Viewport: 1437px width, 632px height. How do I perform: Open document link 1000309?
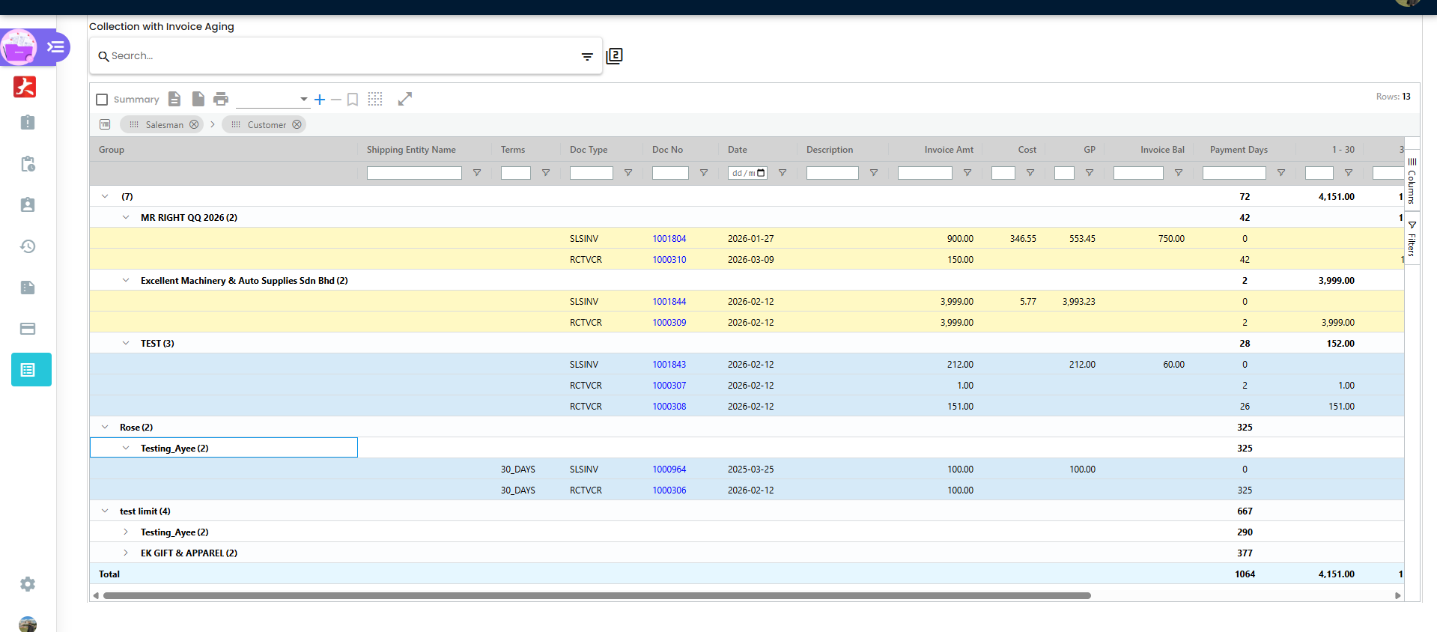[x=669, y=322]
